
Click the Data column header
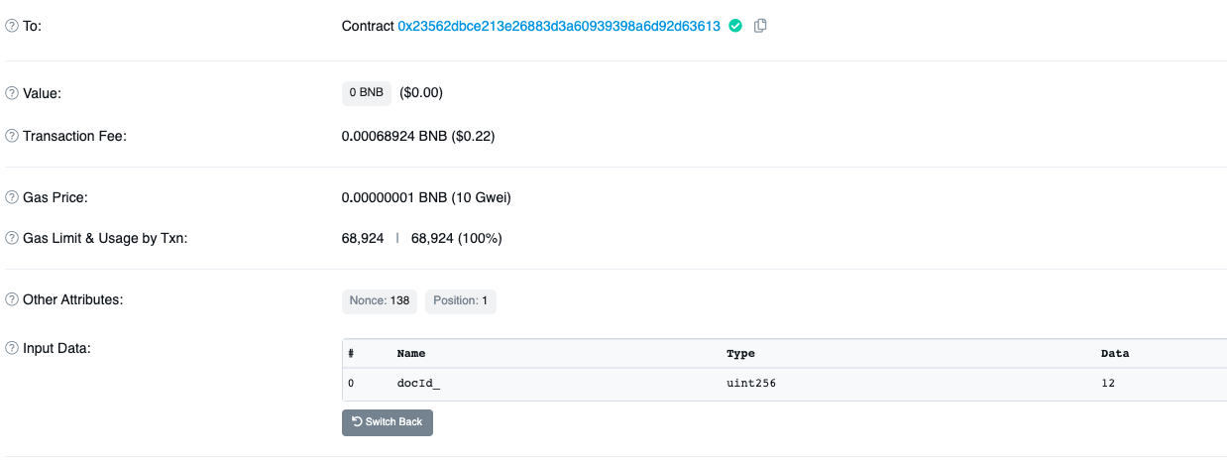(1115, 353)
